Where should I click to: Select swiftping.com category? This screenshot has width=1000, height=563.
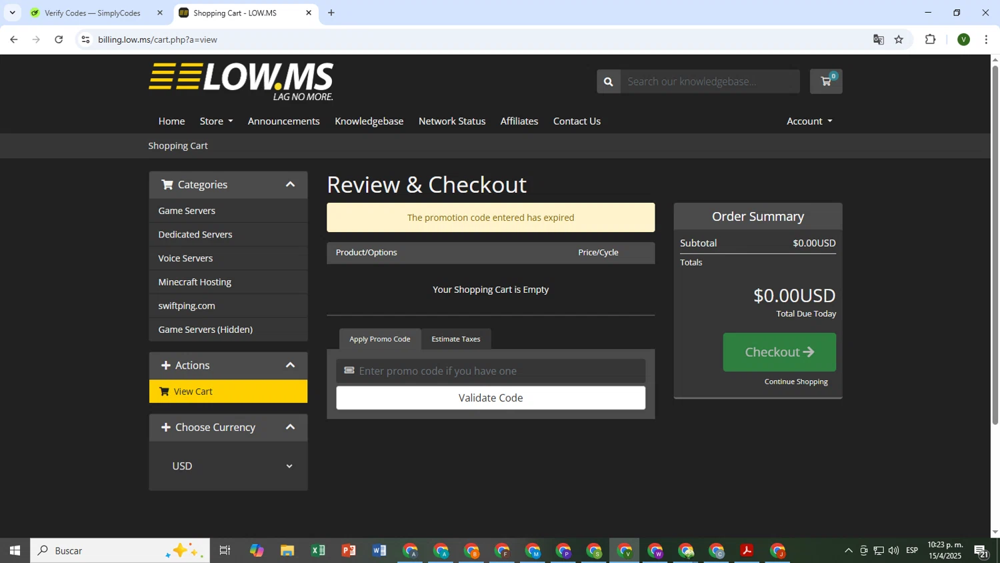(x=228, y=306)
